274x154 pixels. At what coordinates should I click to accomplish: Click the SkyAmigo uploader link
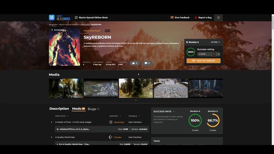coord(119,122)
